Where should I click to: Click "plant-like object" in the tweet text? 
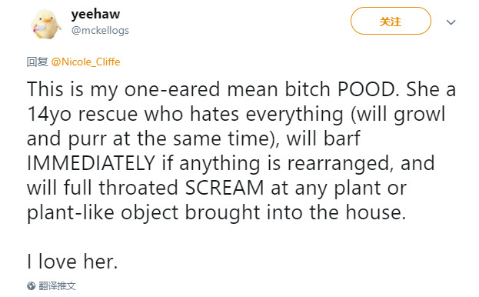coord(103,212)
